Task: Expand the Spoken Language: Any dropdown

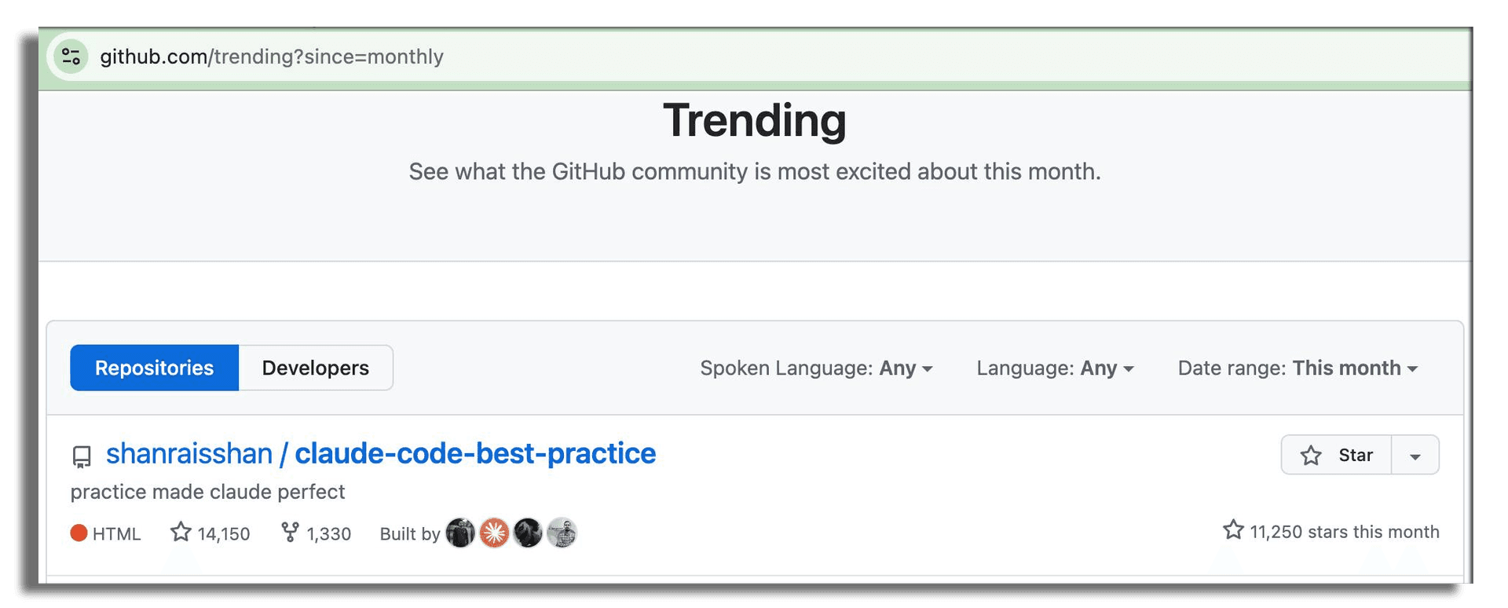Action: click(816, 368)
